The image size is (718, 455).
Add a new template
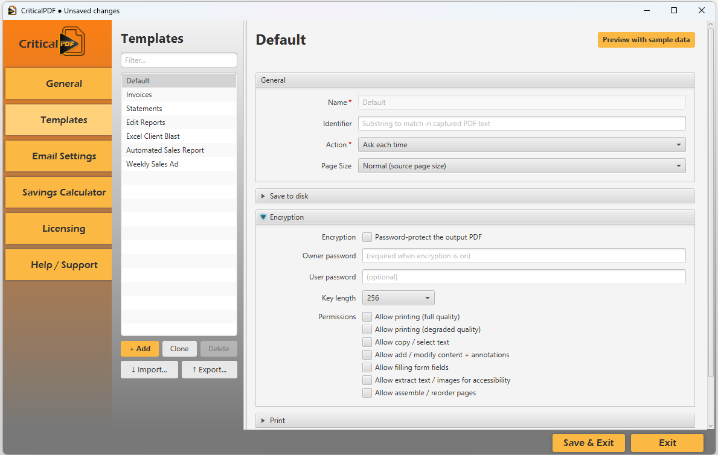pos(139,349)
